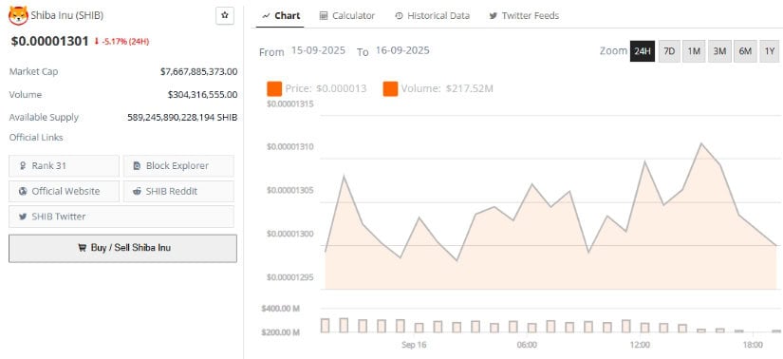Set chart zoom to 7D
This screenshot has height=359, width=783.
click(670, 51)
